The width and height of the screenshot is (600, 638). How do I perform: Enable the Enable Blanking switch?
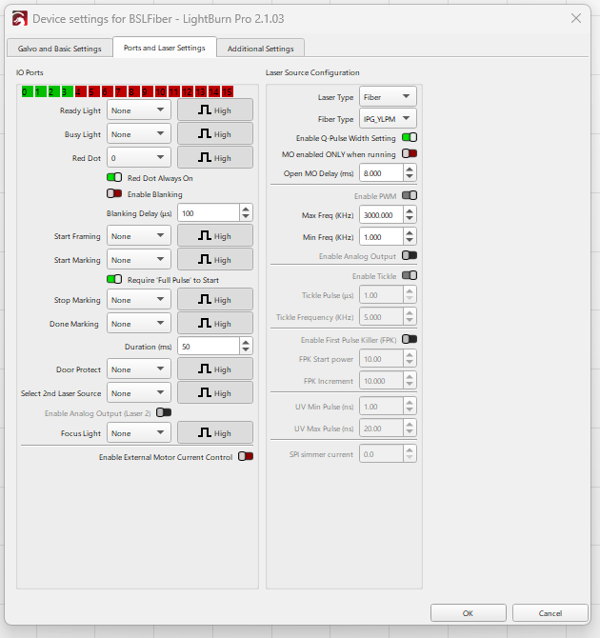pos(114,193)
